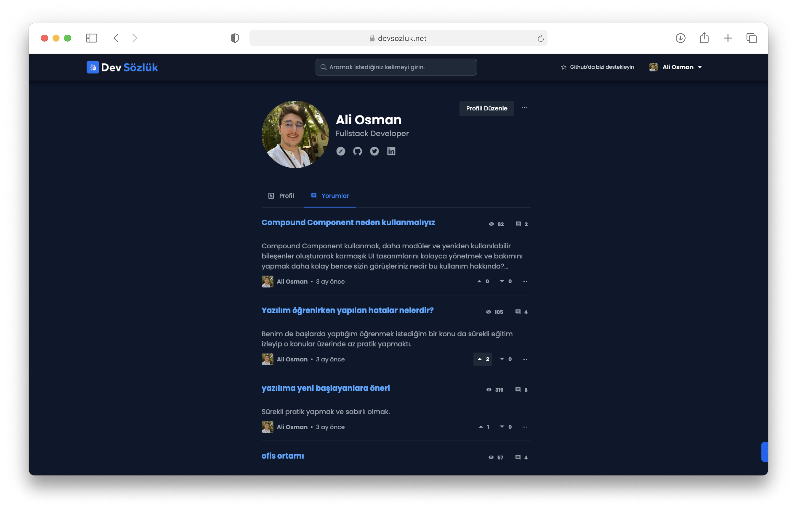Click the comments icon on yazılıma yeni başlayanlara öneri

pyautogui.click(x=518, y=390)
